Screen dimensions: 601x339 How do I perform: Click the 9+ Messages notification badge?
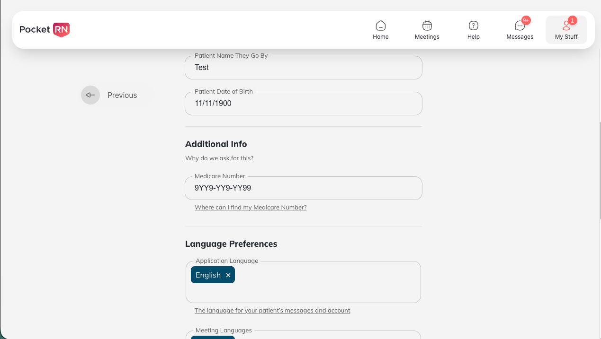(526, 20)
